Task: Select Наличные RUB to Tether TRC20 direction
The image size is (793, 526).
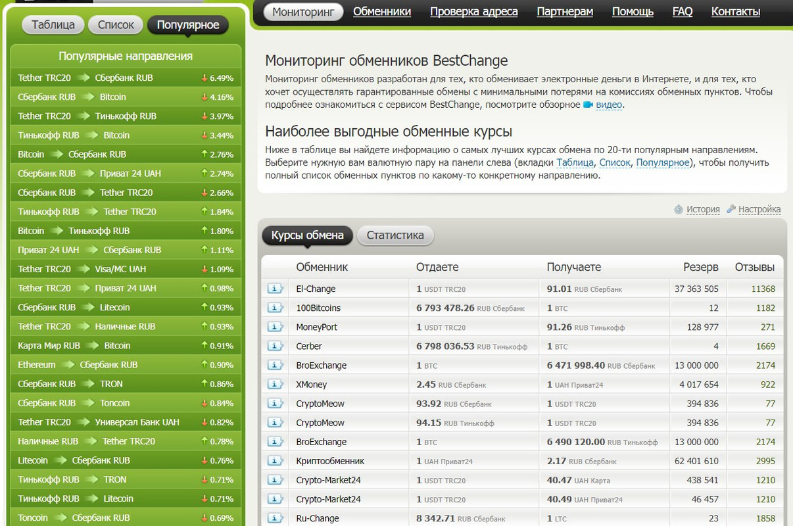Action: point(126,441)
